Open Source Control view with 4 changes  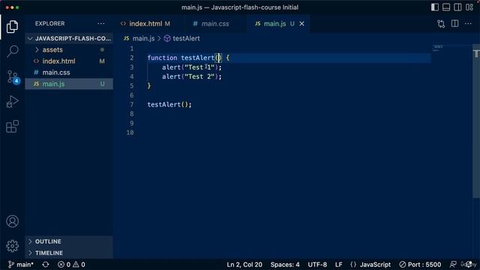tap(13, 76)
